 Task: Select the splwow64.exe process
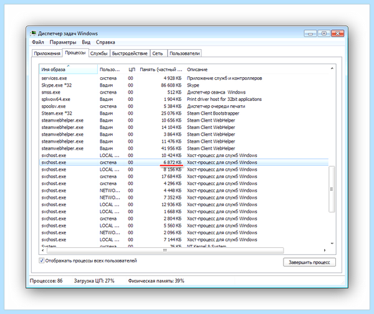[184, 99]
